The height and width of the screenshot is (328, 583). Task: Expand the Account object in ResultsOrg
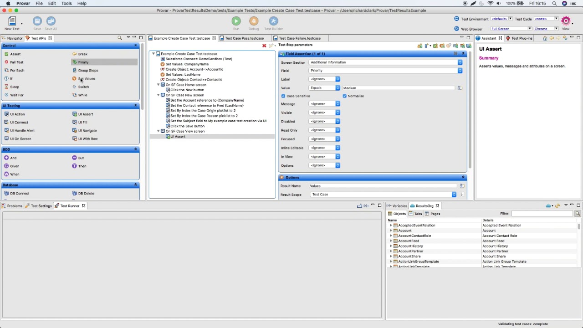pyautogui.click(x=391, y=231)
